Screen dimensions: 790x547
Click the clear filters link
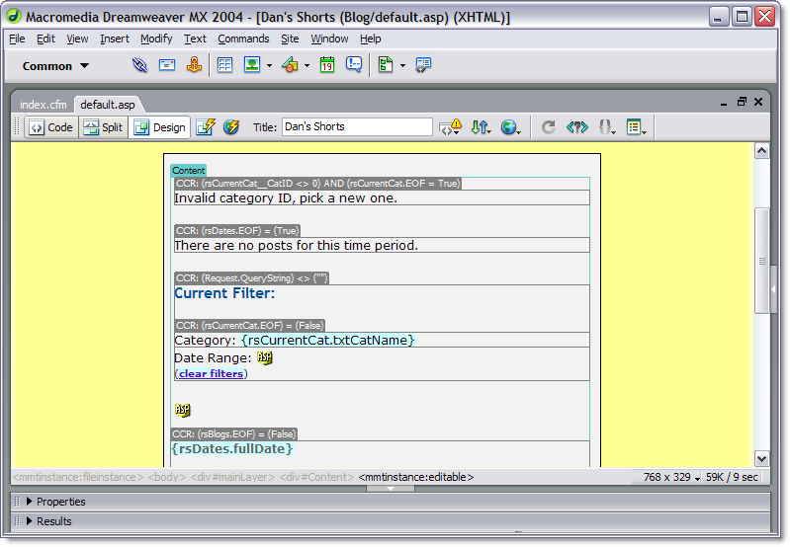pyautogui.click(x=213, y=373)
